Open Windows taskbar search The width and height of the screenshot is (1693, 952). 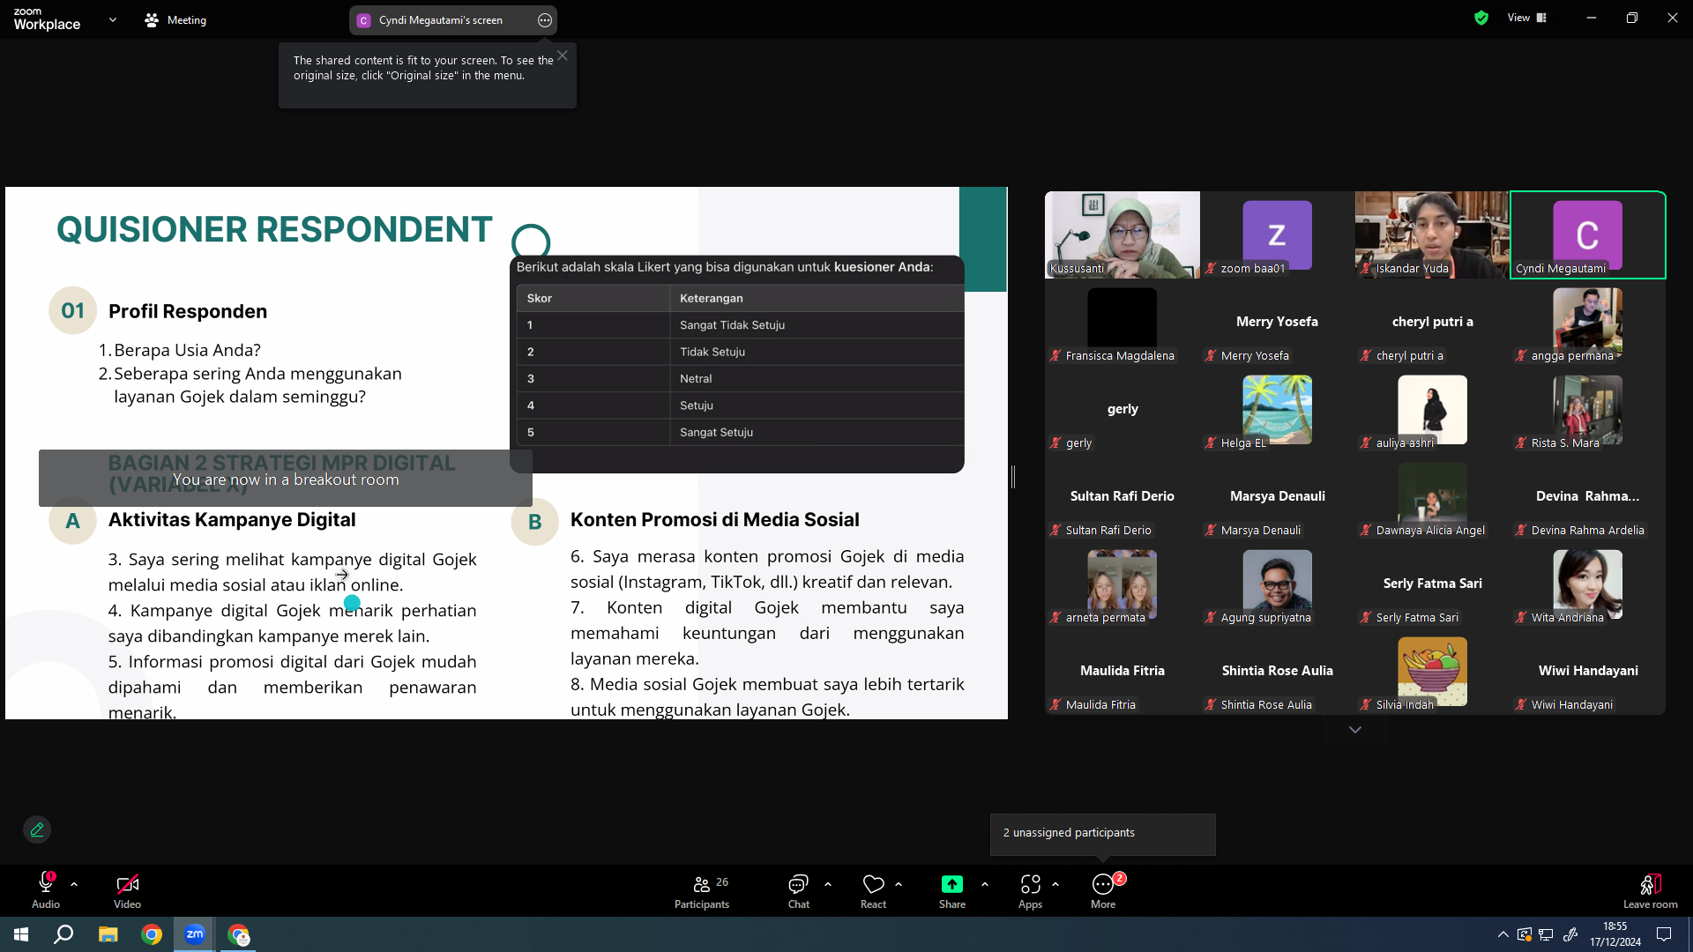point(63,934)
